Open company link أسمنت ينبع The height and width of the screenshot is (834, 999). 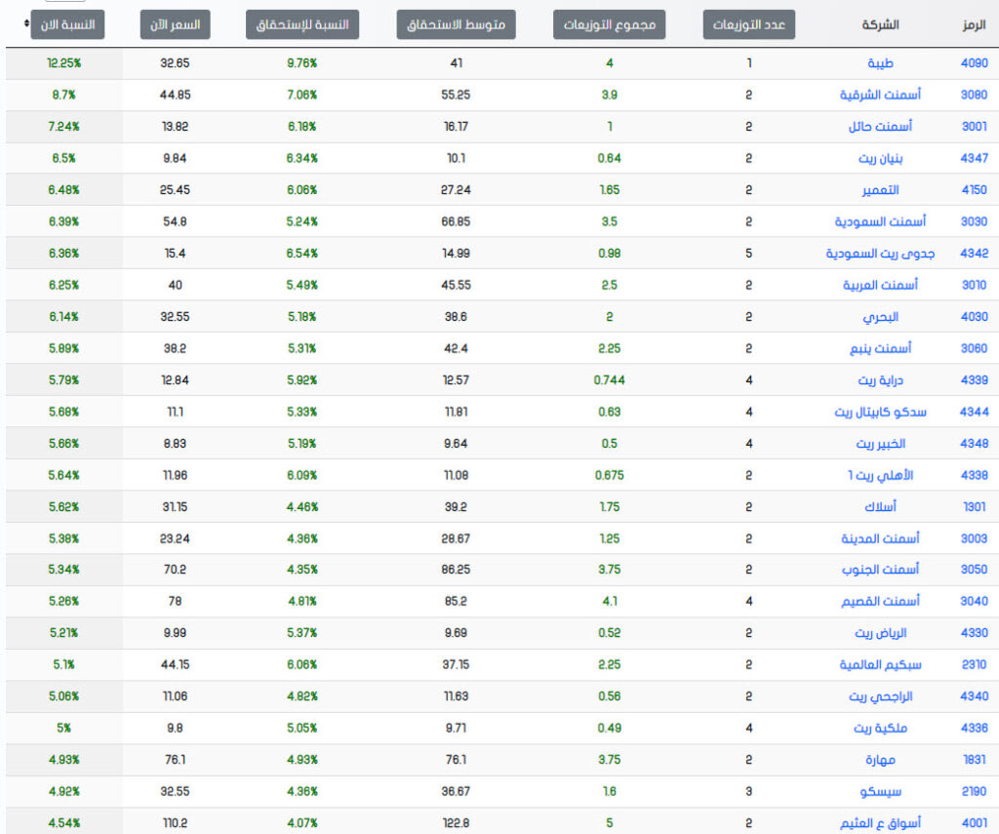[881, 348]
